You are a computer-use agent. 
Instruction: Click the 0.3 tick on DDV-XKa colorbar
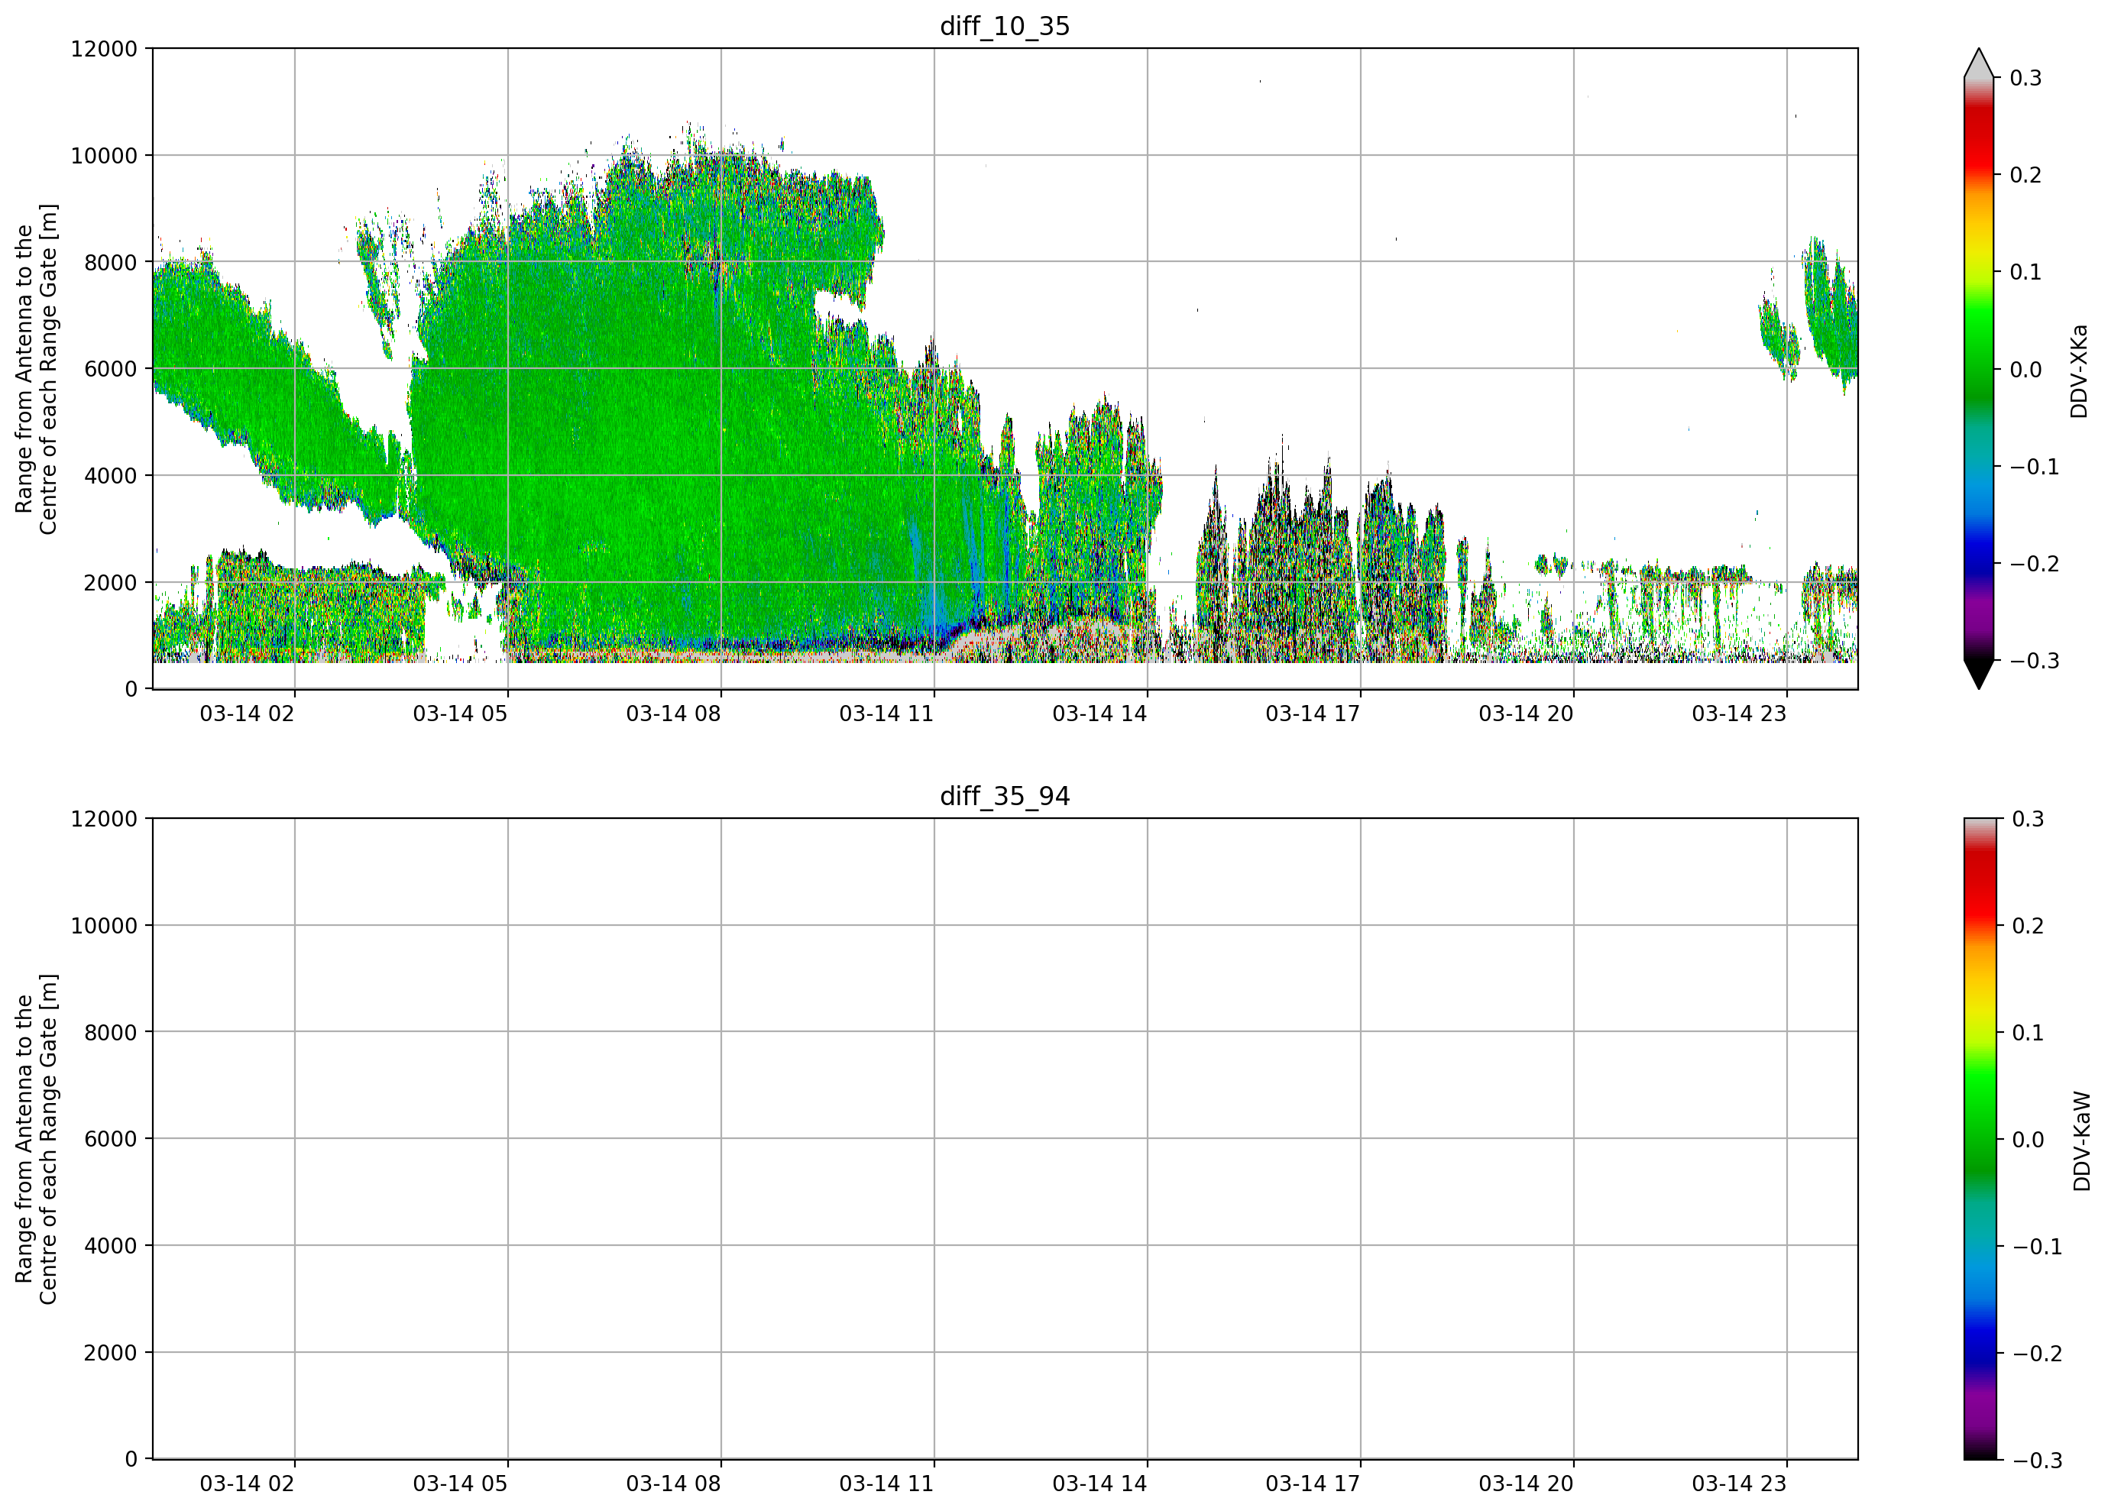tap(2025, 78)
